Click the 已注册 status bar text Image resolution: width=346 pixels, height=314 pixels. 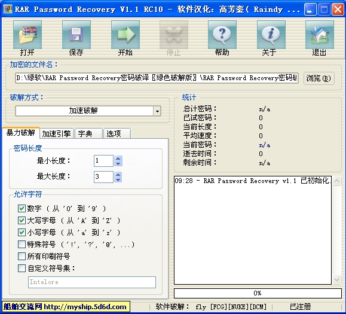coord(300,307)
